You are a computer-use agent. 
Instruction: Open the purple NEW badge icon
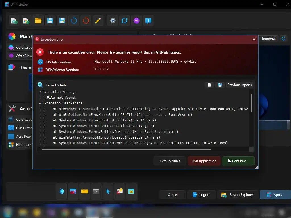click(136, 20)
